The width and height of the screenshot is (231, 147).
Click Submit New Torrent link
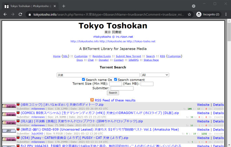pos(128,56)
